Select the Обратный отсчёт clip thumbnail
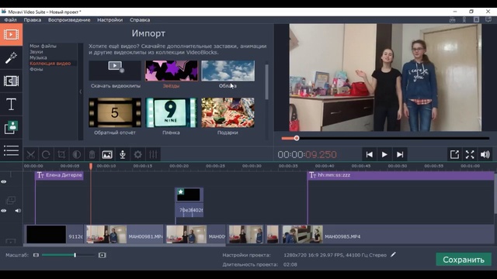This screenshot has height=279, width=497. click(115, 112)
